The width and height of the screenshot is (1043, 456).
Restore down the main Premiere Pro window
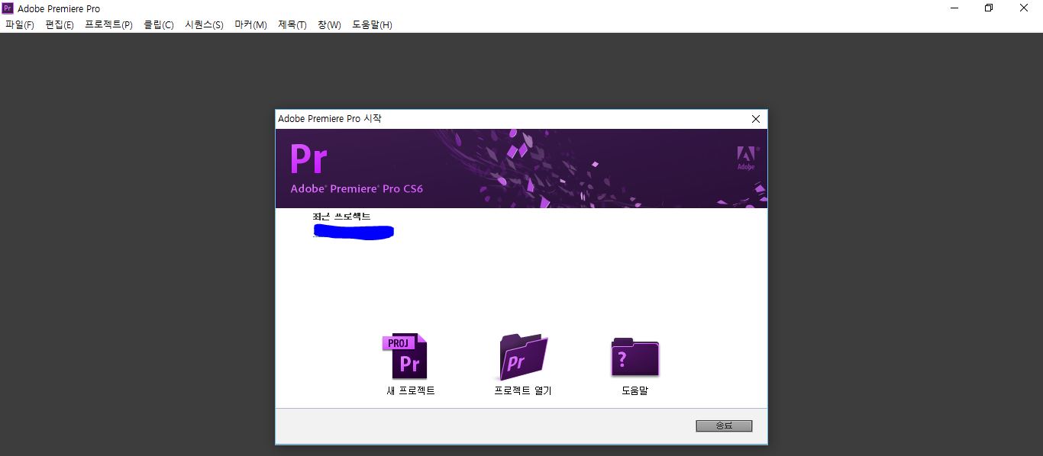click(x=989, y=8)
